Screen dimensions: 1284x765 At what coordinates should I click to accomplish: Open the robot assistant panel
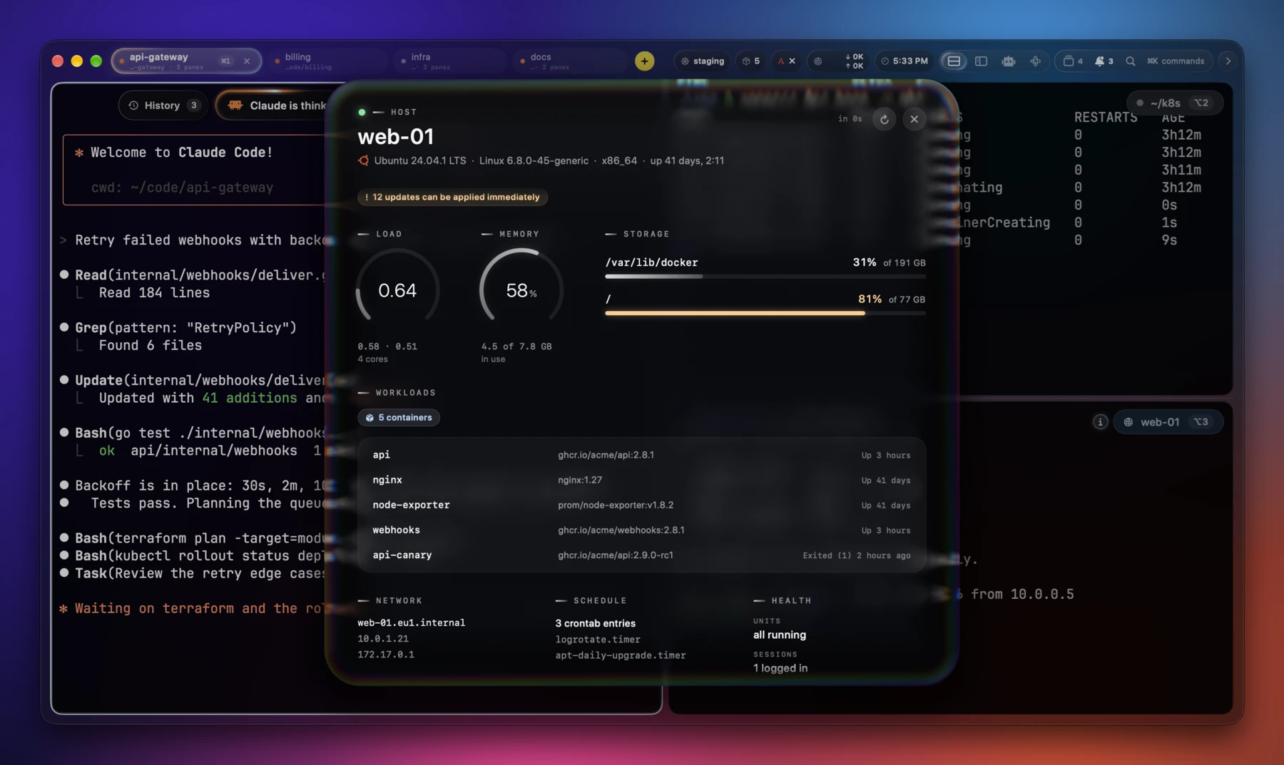click(x=1008, y=61)
